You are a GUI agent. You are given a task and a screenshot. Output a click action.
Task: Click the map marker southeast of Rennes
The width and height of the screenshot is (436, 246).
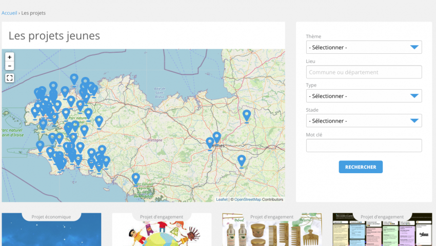(x=242, y=161)
